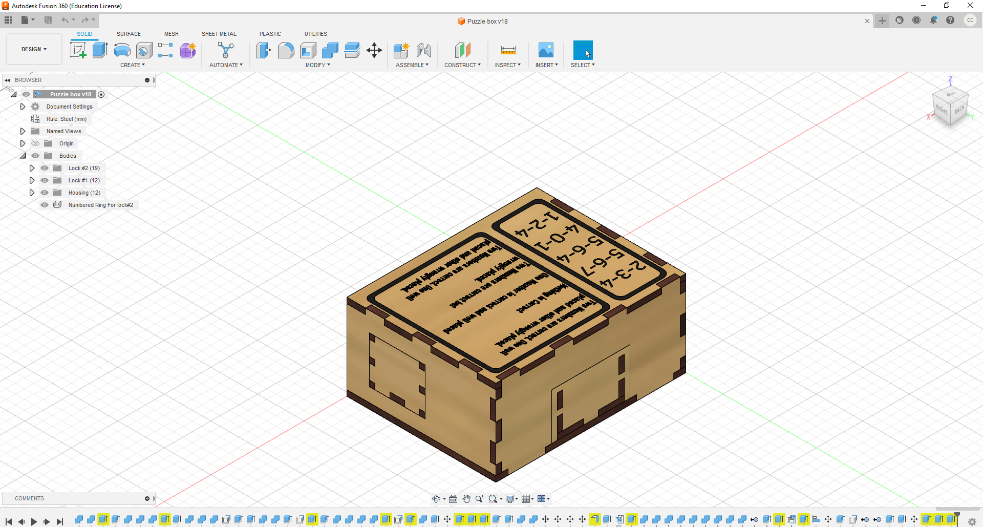Hide the Housing body group
983x527 pixels.
point(45,193)
